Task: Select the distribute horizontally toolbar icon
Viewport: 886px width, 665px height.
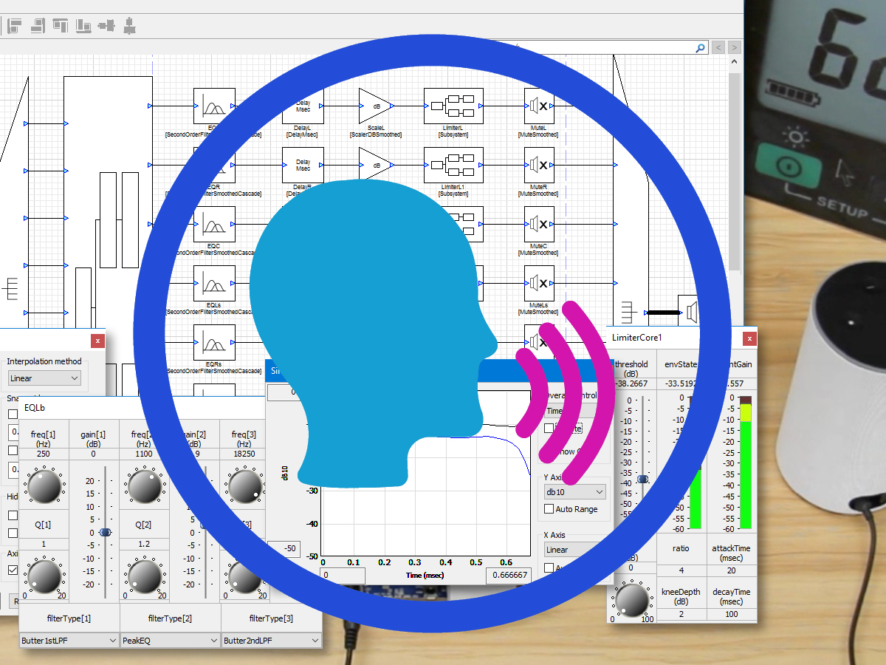Action: click(107, 27)
